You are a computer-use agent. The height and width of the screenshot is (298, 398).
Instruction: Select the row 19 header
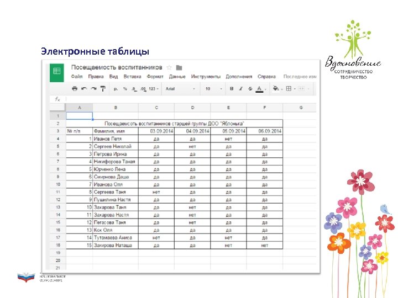tap(58, 253)
